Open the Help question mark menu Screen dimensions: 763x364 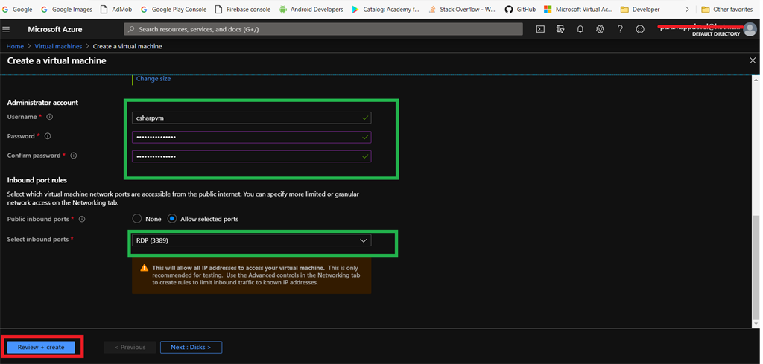click(620, 29)
